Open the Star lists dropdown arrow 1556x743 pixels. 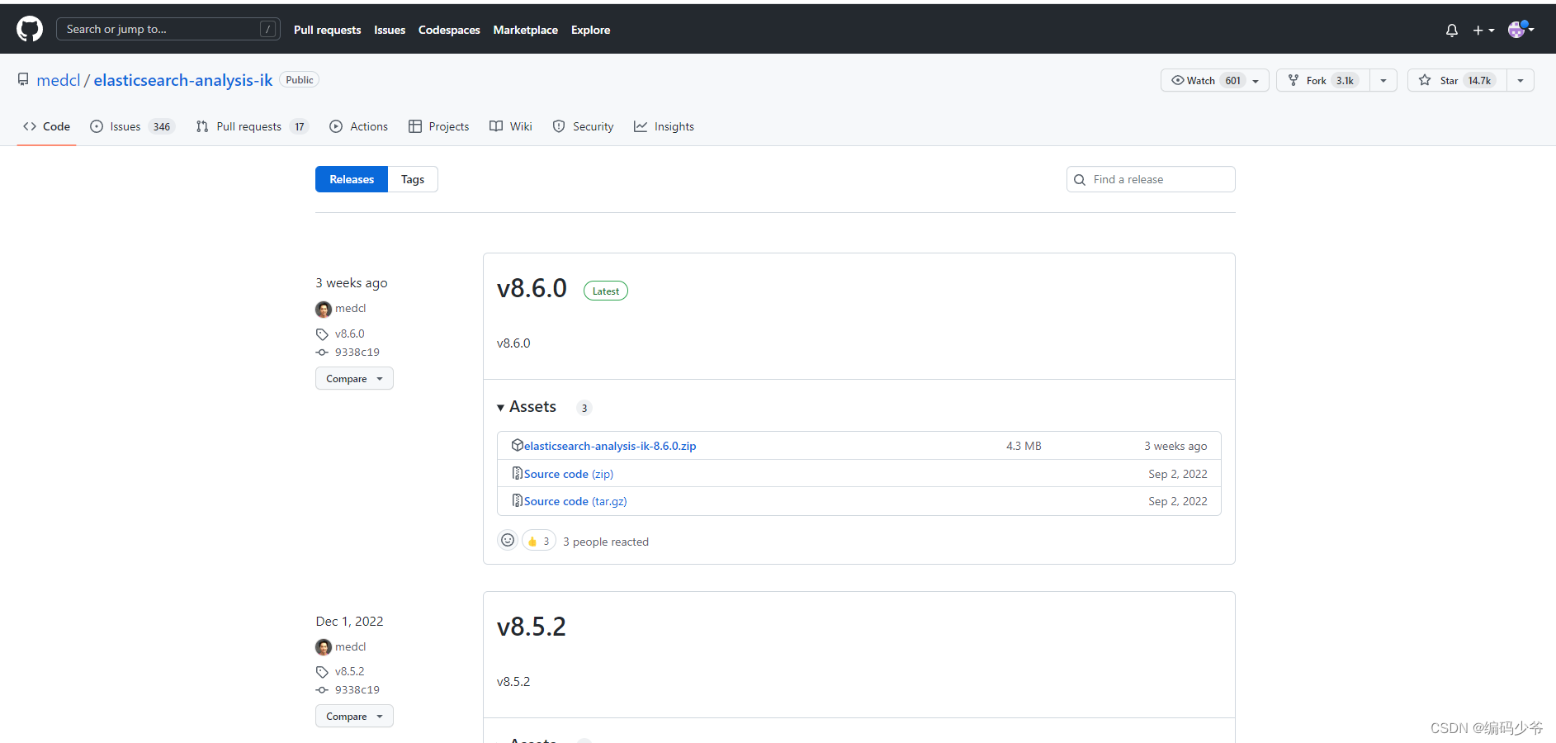(x=1521, y=80)
